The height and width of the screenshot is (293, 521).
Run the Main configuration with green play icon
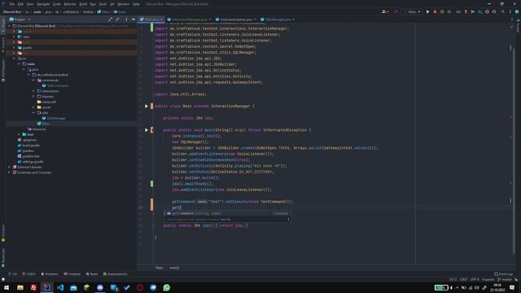427,11
